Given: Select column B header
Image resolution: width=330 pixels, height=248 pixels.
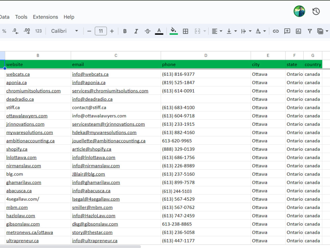Looking at the screenshot, I should tap(38, 56).
